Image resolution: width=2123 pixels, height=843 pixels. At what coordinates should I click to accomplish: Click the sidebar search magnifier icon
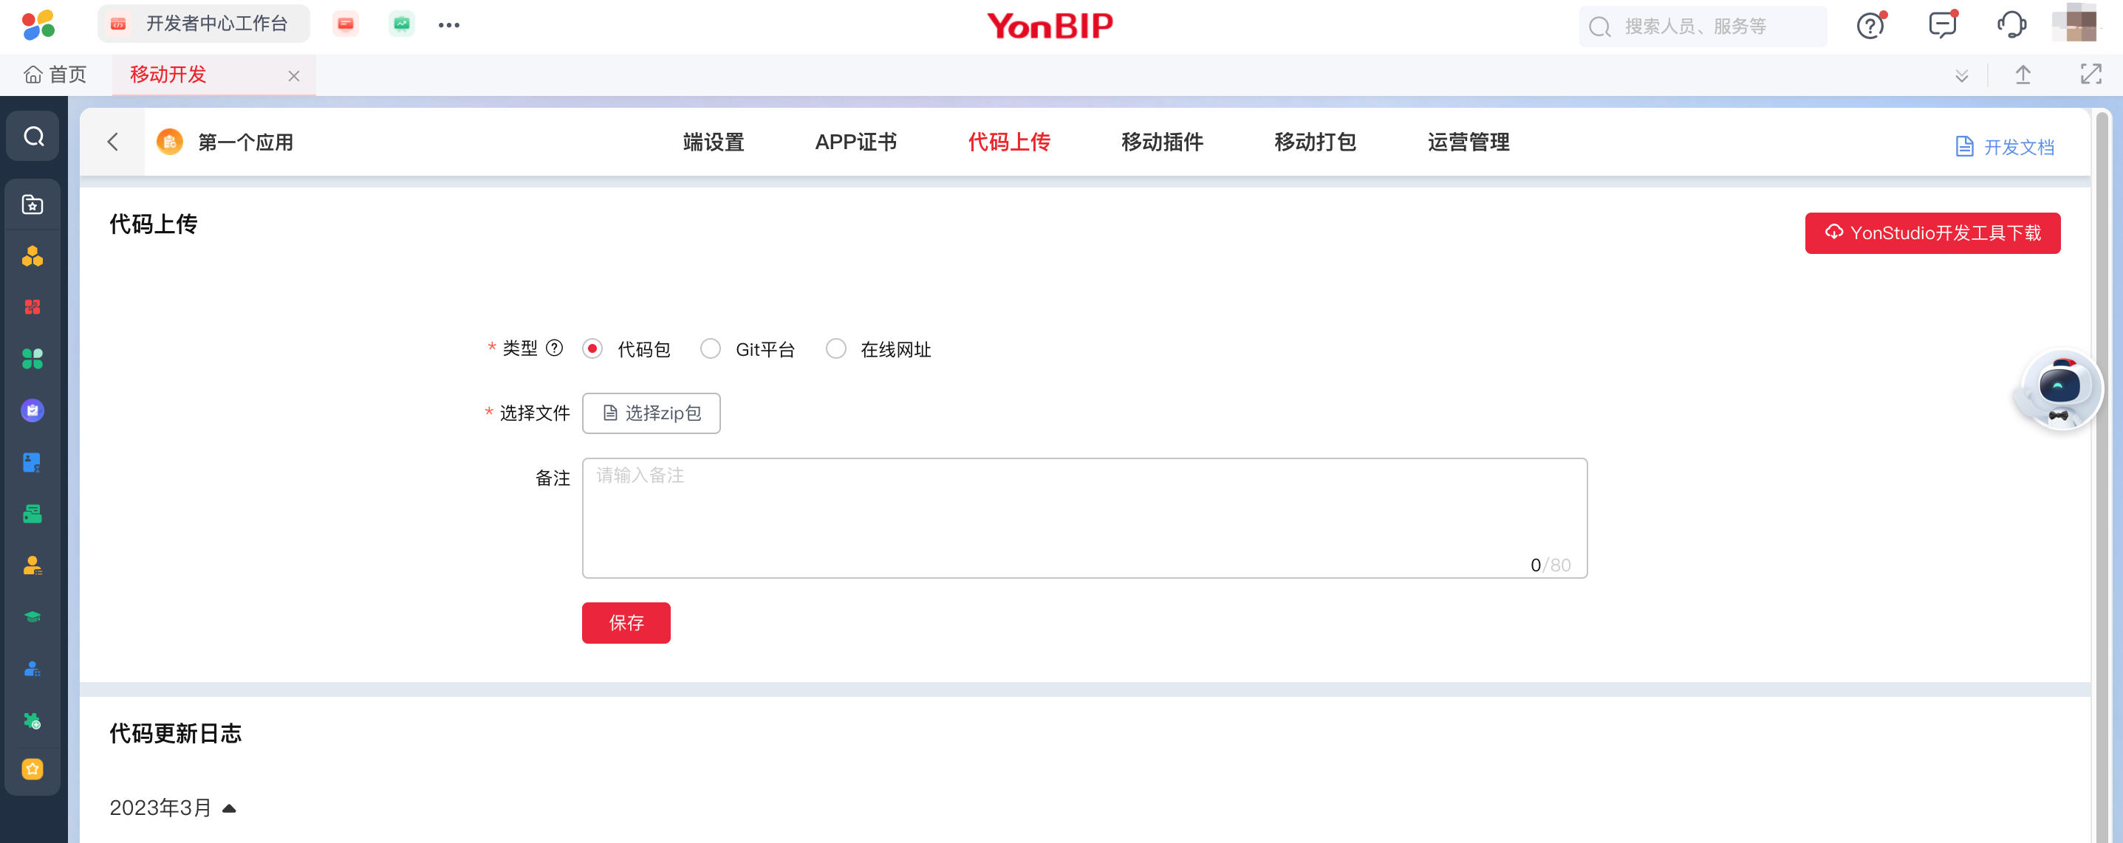pyautogui.click(x=34, y=137)
